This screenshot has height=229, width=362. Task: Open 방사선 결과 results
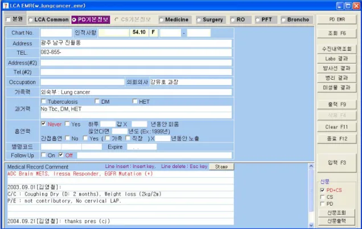click(336, 68)
